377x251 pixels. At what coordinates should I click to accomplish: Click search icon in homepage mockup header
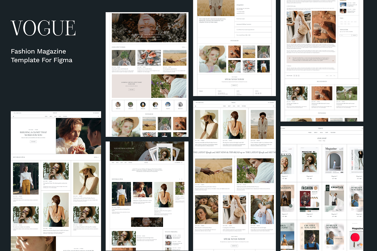pyautogui.click(x=98, y=116)
